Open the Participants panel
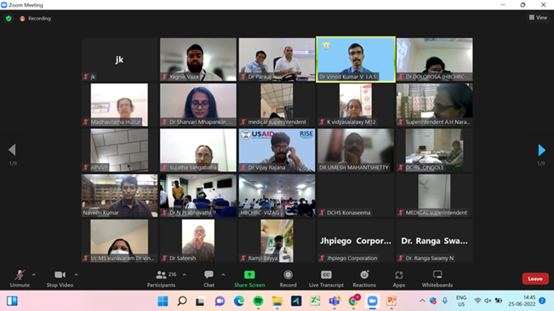The height and width of the screenshot is (311, 554). [161, 279]
